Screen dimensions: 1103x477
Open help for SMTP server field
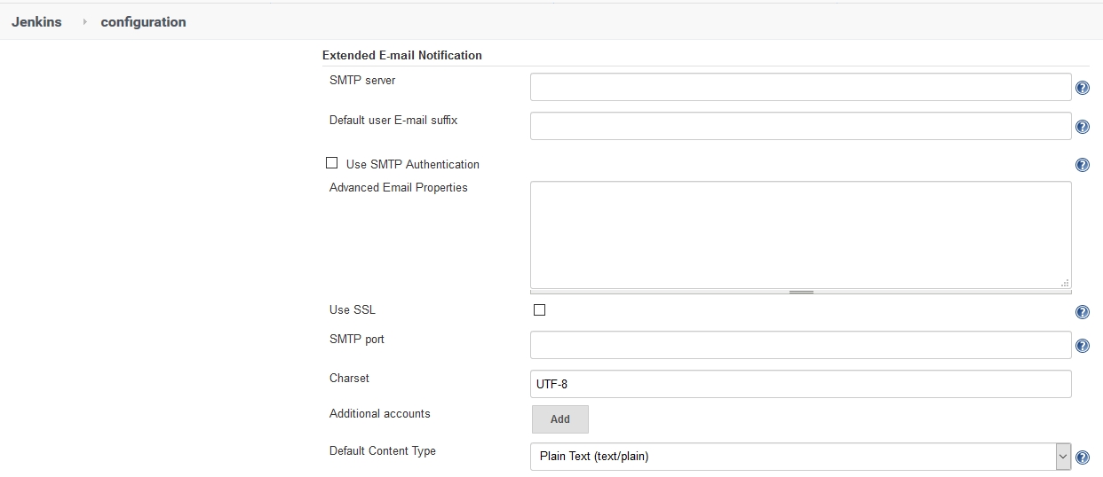[1082, 88]
